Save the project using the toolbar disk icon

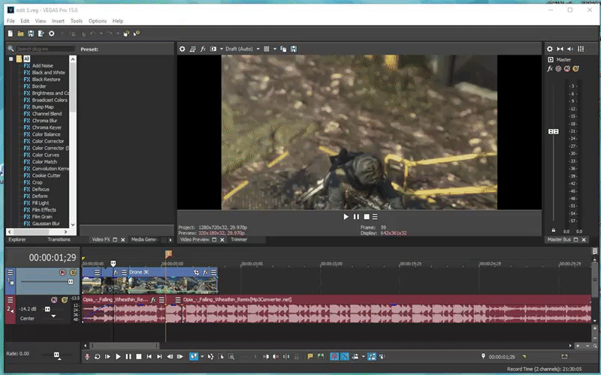[31, 34]
